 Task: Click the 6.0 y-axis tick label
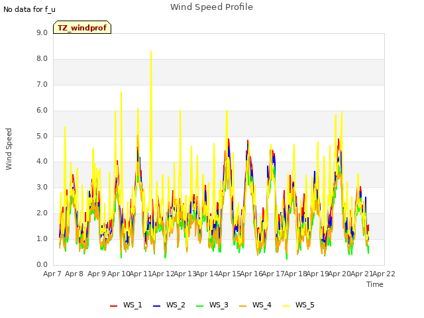click(x=42, y=111)
